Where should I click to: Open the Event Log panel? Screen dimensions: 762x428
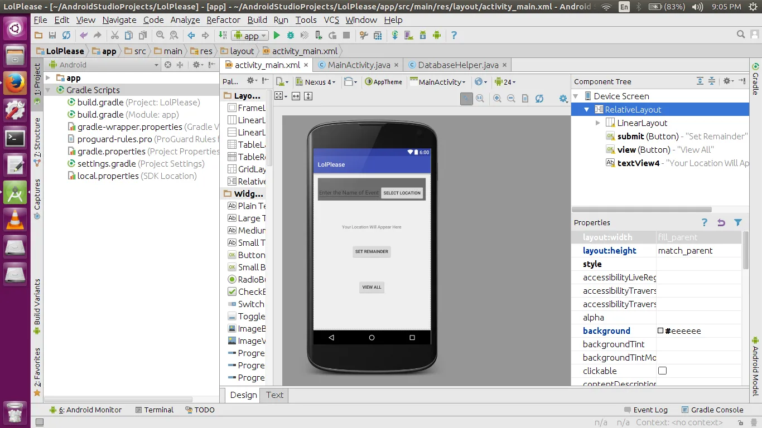(645, 410)
